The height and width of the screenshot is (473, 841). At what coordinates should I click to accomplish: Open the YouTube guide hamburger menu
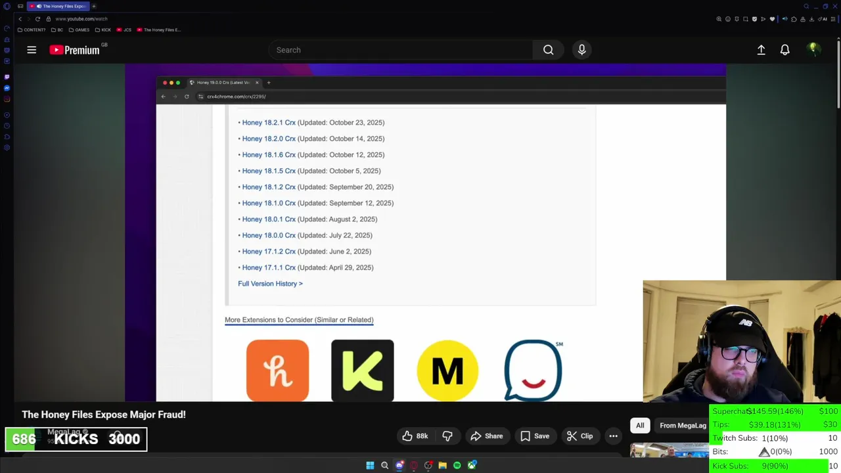[x=32, y=50]
